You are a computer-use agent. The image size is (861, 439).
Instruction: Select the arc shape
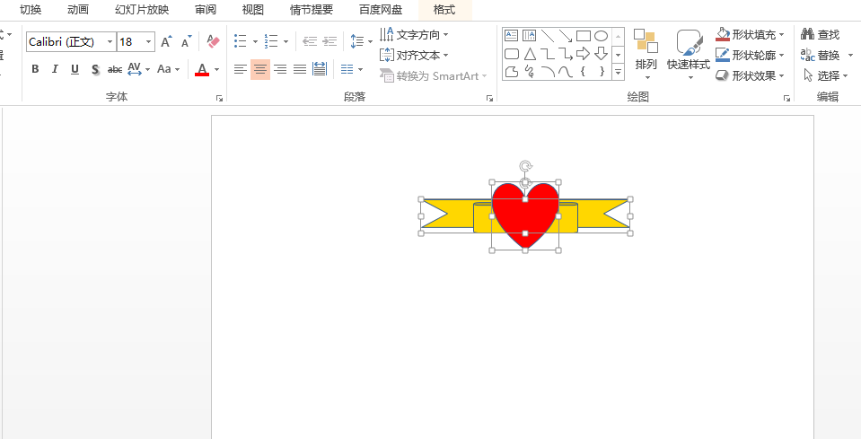(x=548, y=71)
